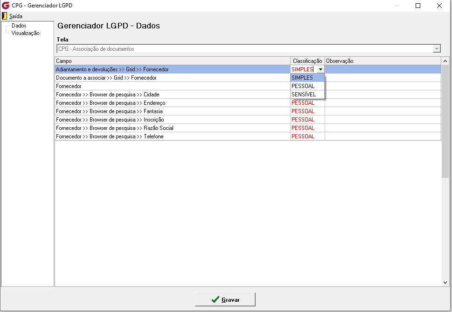Click the green checkmark on Gravar

tap(216, 299)
